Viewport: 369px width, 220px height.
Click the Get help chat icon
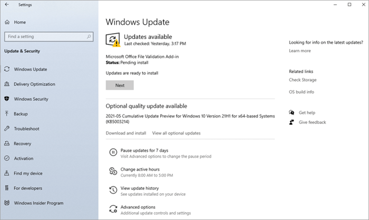point(292,112)
